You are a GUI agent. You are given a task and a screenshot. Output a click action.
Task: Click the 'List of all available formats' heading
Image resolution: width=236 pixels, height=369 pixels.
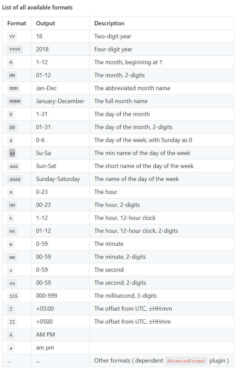point(37,7)
